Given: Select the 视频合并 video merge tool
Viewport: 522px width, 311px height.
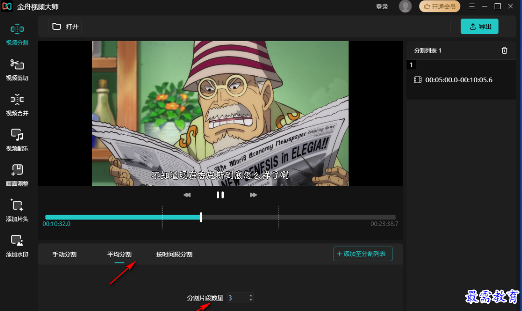Looking at the screenshot, I should [17, 105].
